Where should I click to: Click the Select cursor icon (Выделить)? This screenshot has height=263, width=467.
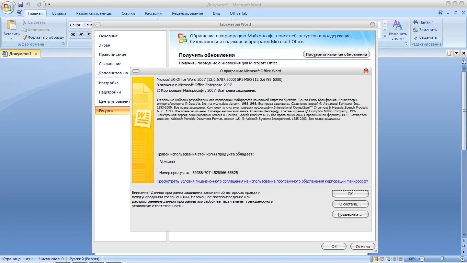point(415,37)
